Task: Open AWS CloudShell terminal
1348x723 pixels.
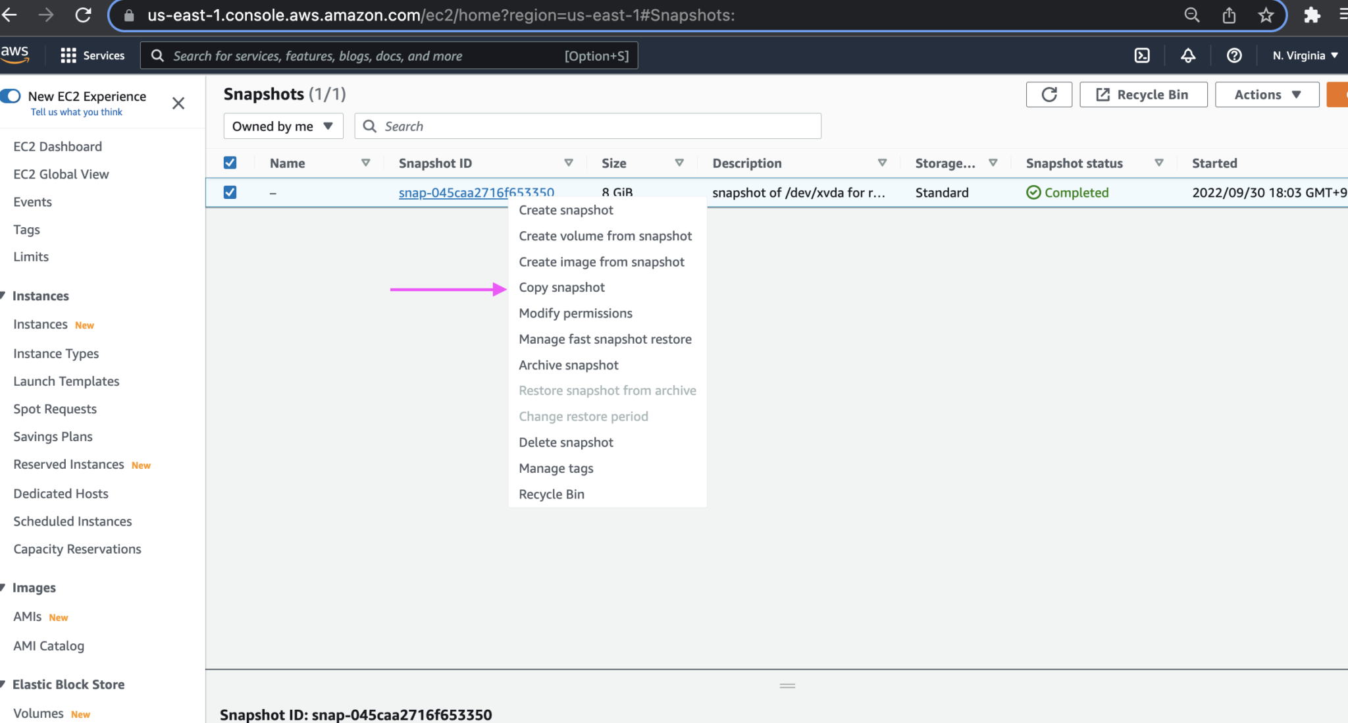Action: pos(1142,55)
